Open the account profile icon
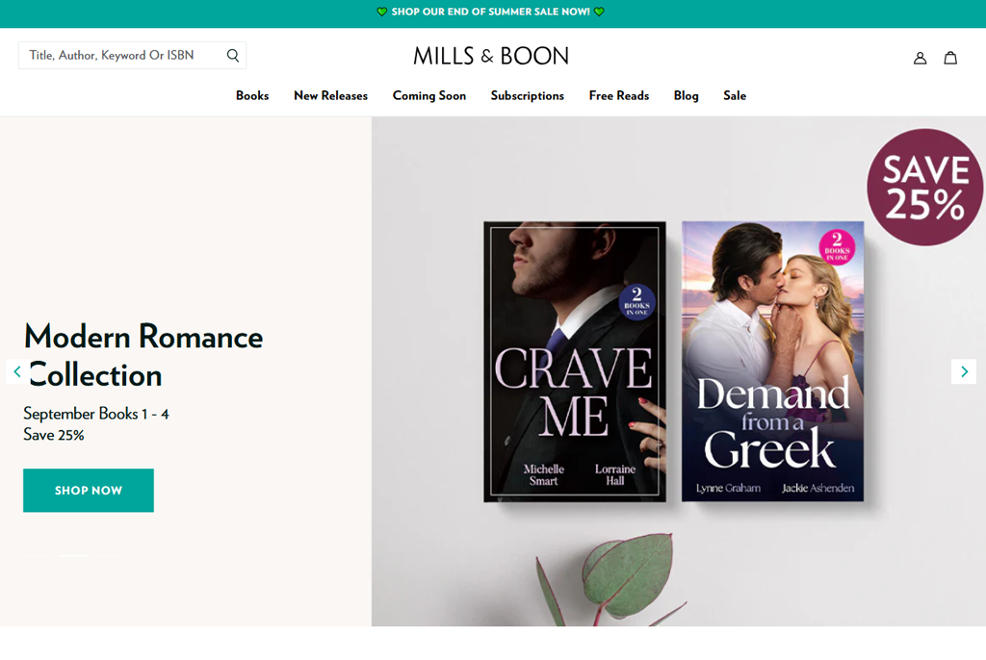The width and height of the screenshot is (986, 660). tap(920, 58)
